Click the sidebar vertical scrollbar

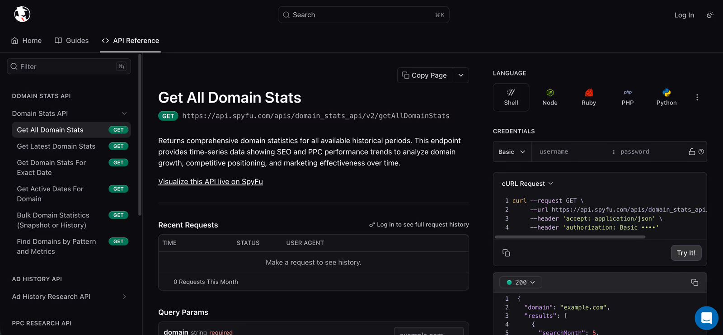(140, 135)
